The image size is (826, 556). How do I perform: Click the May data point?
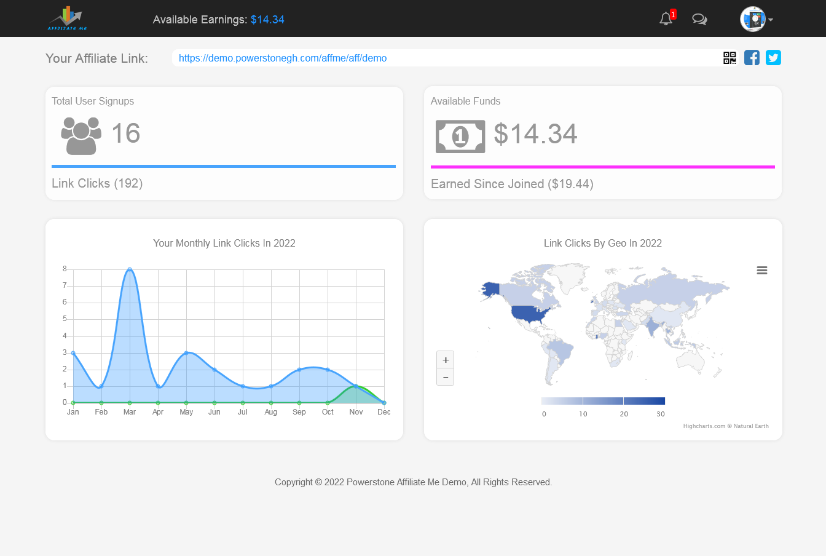[186, 353]
